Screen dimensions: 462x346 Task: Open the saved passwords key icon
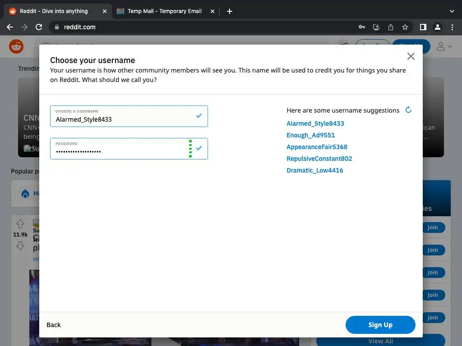[x=362, y=27]
